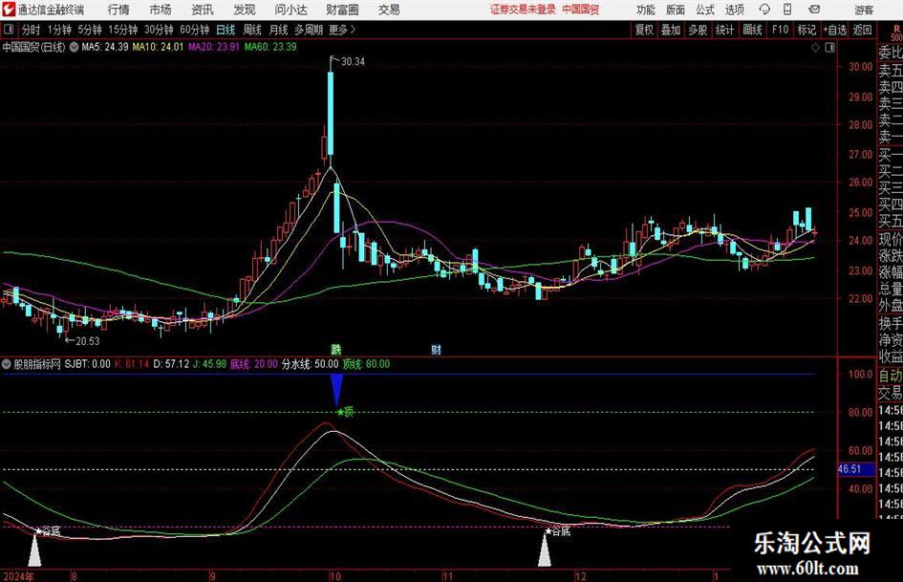
Task: Select the 30分钟 period
Action: pyautogui.click(x=159, y=30)
